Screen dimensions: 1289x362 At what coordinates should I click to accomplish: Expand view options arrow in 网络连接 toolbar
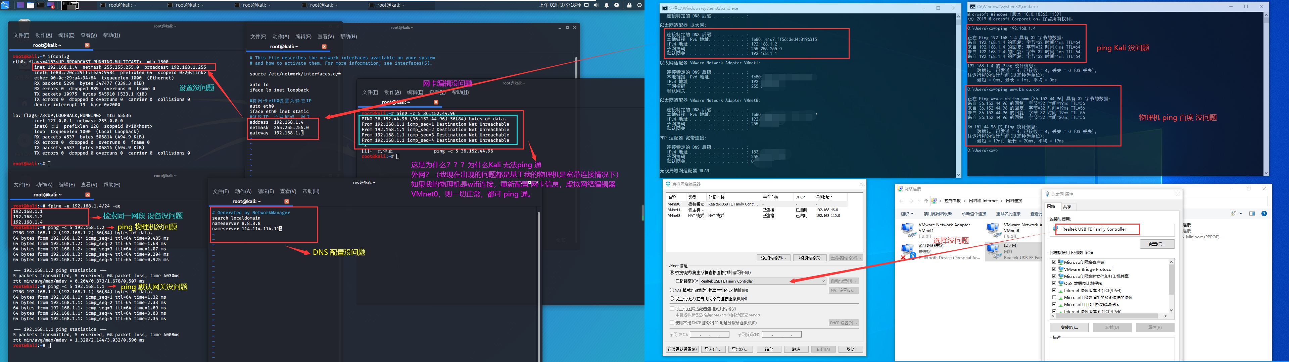tap(1241, 214)
